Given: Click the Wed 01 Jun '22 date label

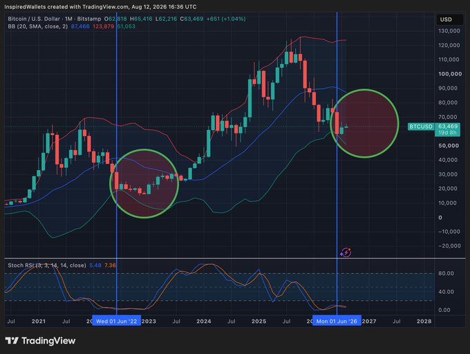Looking at the screenshot, I should pyautogui.click(x=116, y=321).
